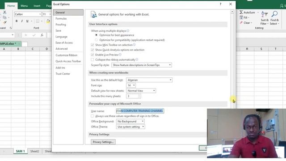This screenshot has width=286, height=161.
Task: Open Quick Access Toolbar category
Action: click(68, 61)
